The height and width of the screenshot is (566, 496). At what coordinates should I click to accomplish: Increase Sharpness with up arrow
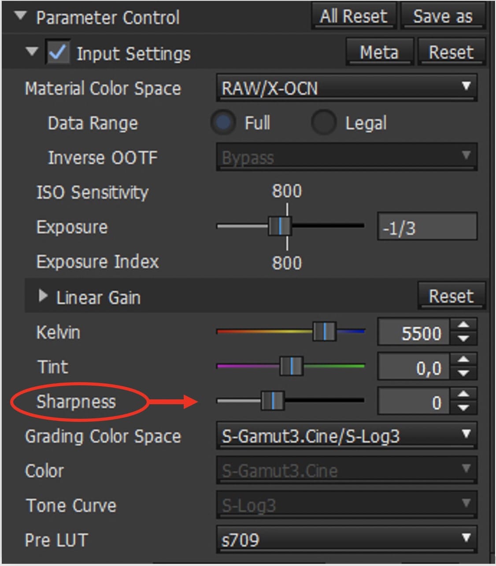pyautogui.click(x=463, y=395)
